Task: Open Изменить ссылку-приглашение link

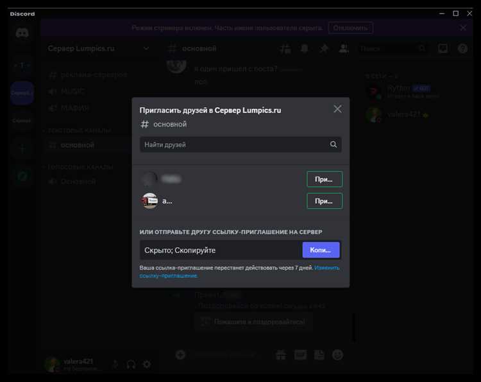Action: point(239,272)
